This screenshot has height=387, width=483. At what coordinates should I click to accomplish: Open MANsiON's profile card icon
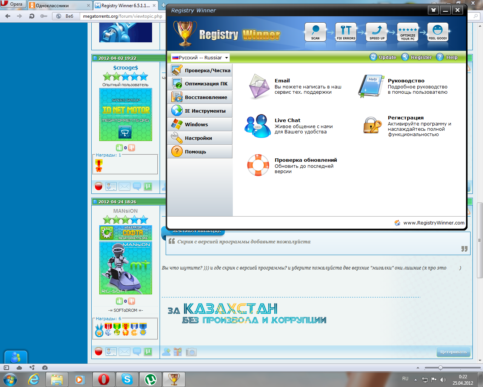click(x=111, y=352)
